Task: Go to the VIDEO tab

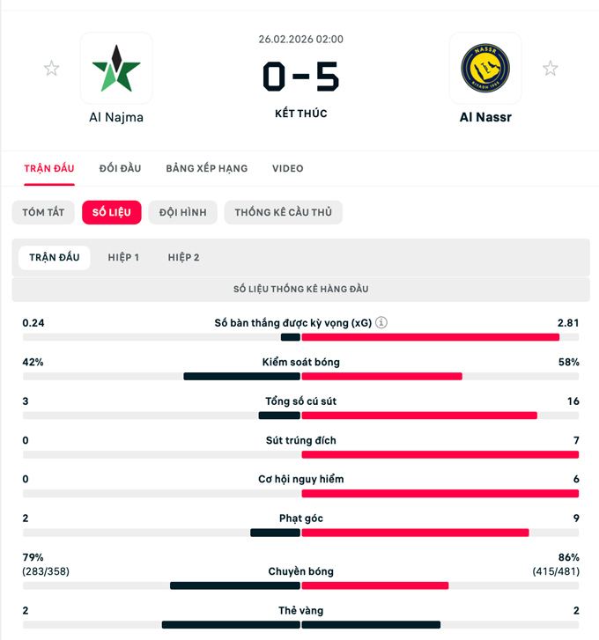Action: point(288,168)
